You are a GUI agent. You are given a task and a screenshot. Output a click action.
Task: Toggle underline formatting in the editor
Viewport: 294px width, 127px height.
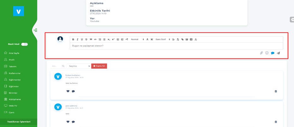coord(82,39)
